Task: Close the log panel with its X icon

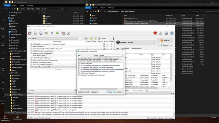Action: [173, 94]
